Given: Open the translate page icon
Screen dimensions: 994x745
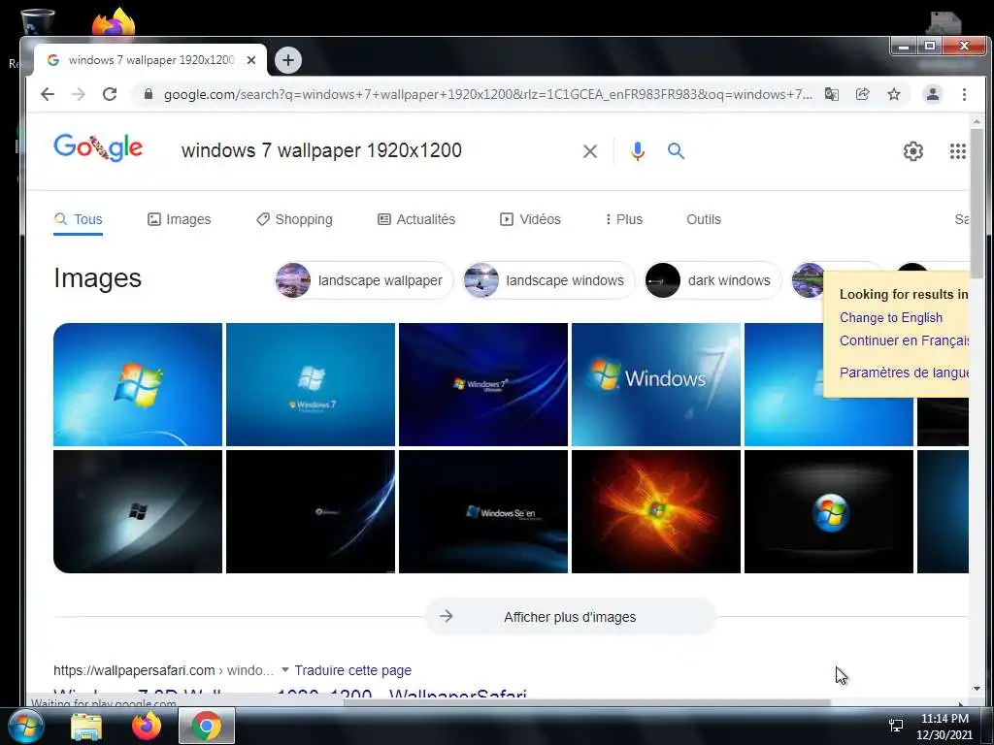Looking at the screenshot, I should (831, 94).
